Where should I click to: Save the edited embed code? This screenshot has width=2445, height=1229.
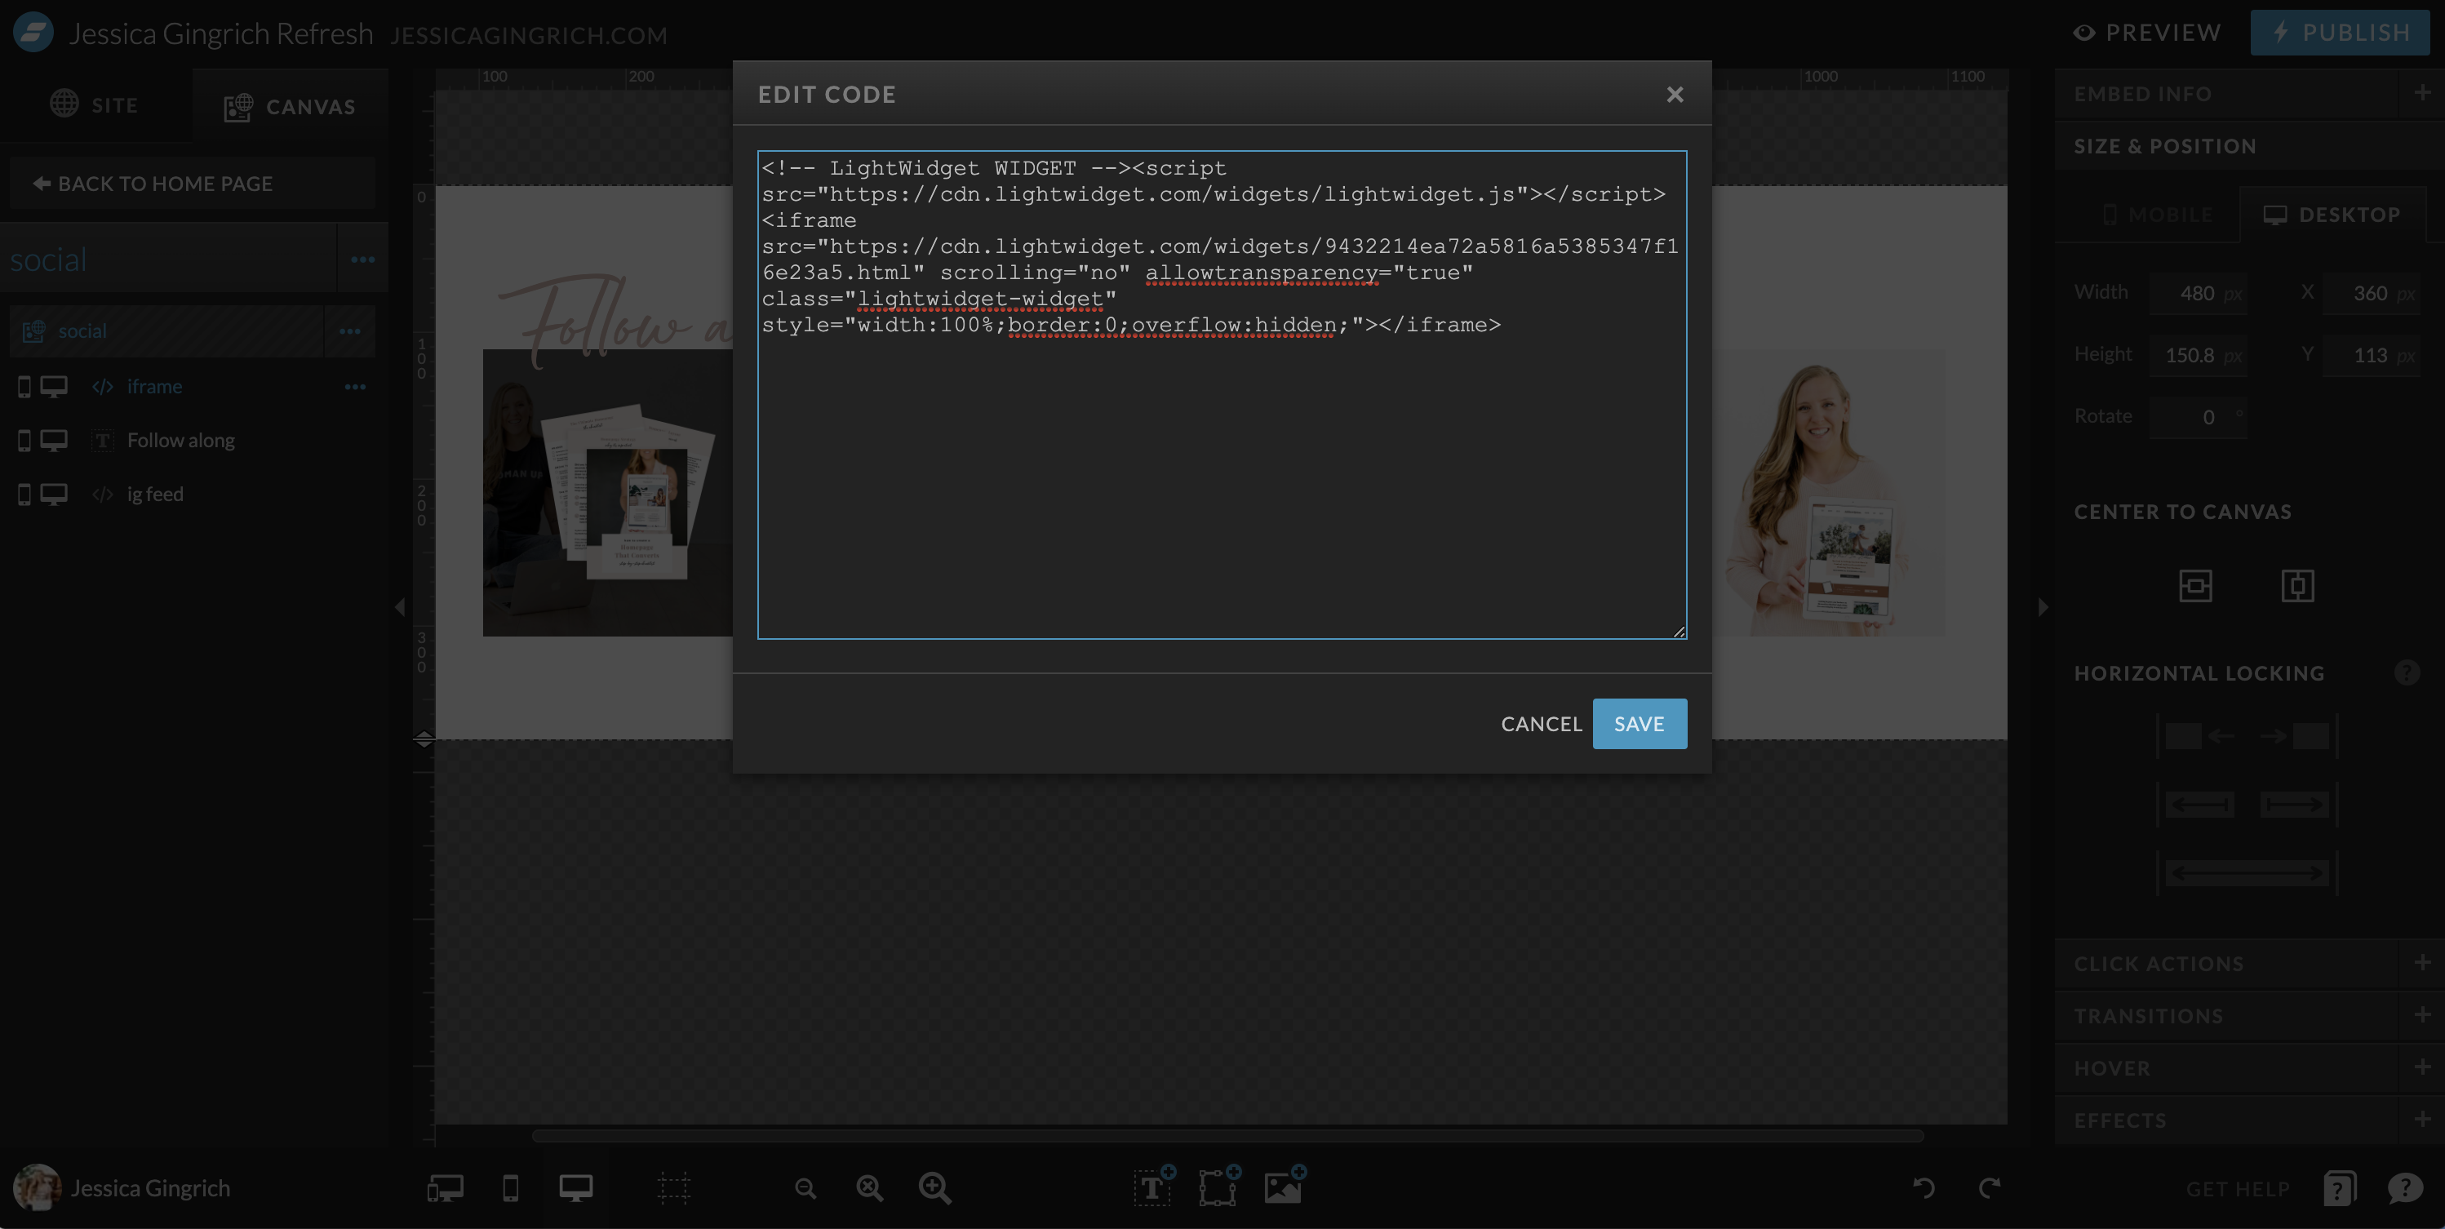coord(1640,723)
